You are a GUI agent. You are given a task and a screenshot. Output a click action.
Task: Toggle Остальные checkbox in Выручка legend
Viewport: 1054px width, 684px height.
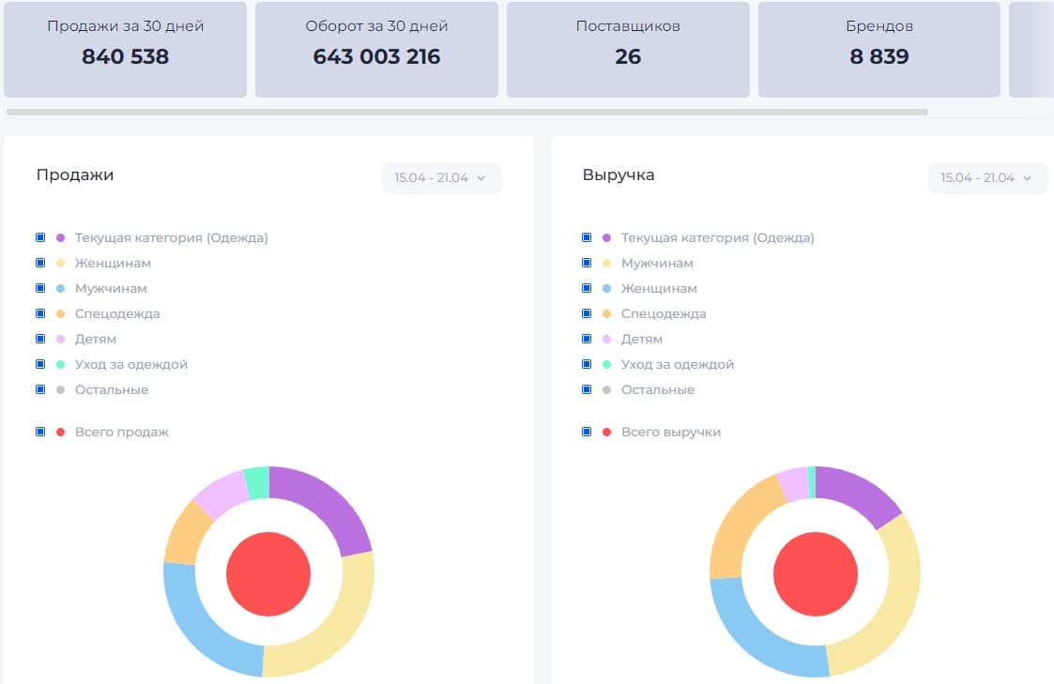587,389
